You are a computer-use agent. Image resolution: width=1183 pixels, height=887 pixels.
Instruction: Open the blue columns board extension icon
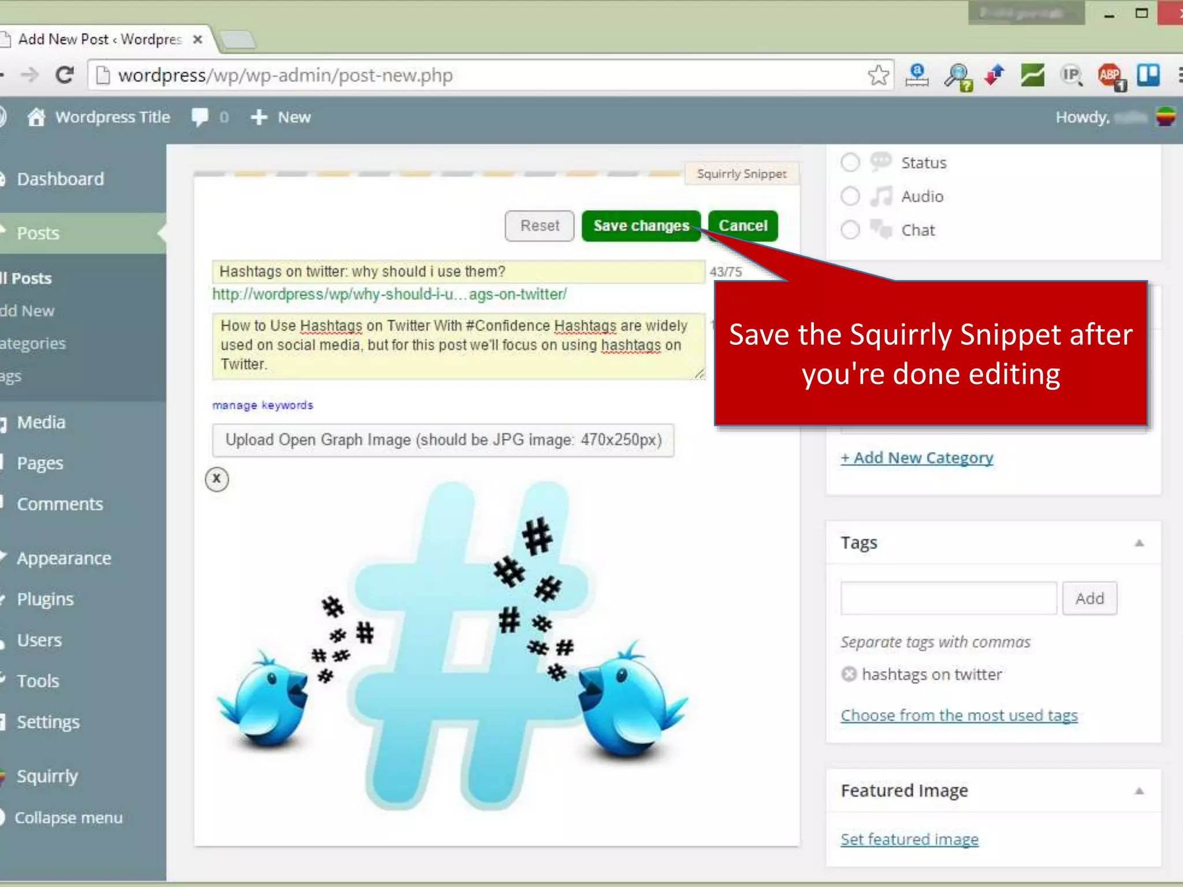[1148, 75]
